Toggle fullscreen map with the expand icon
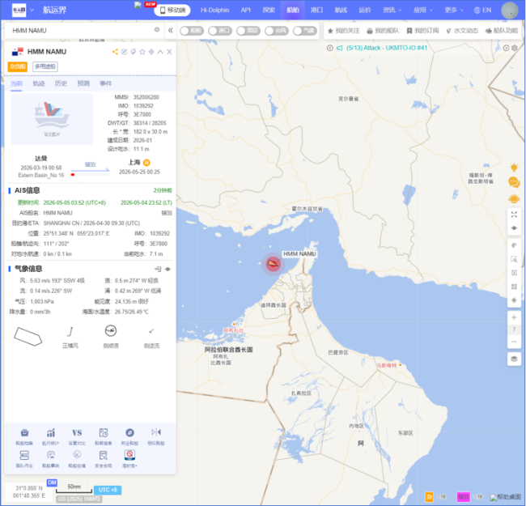526x506 pixels. [514, 215]
